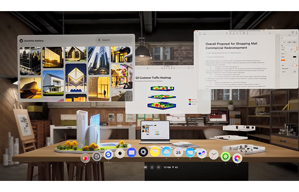Launch the black atom-style app icon
The height and width of the screenshot is (192, 299).
(x=143, y=152)
